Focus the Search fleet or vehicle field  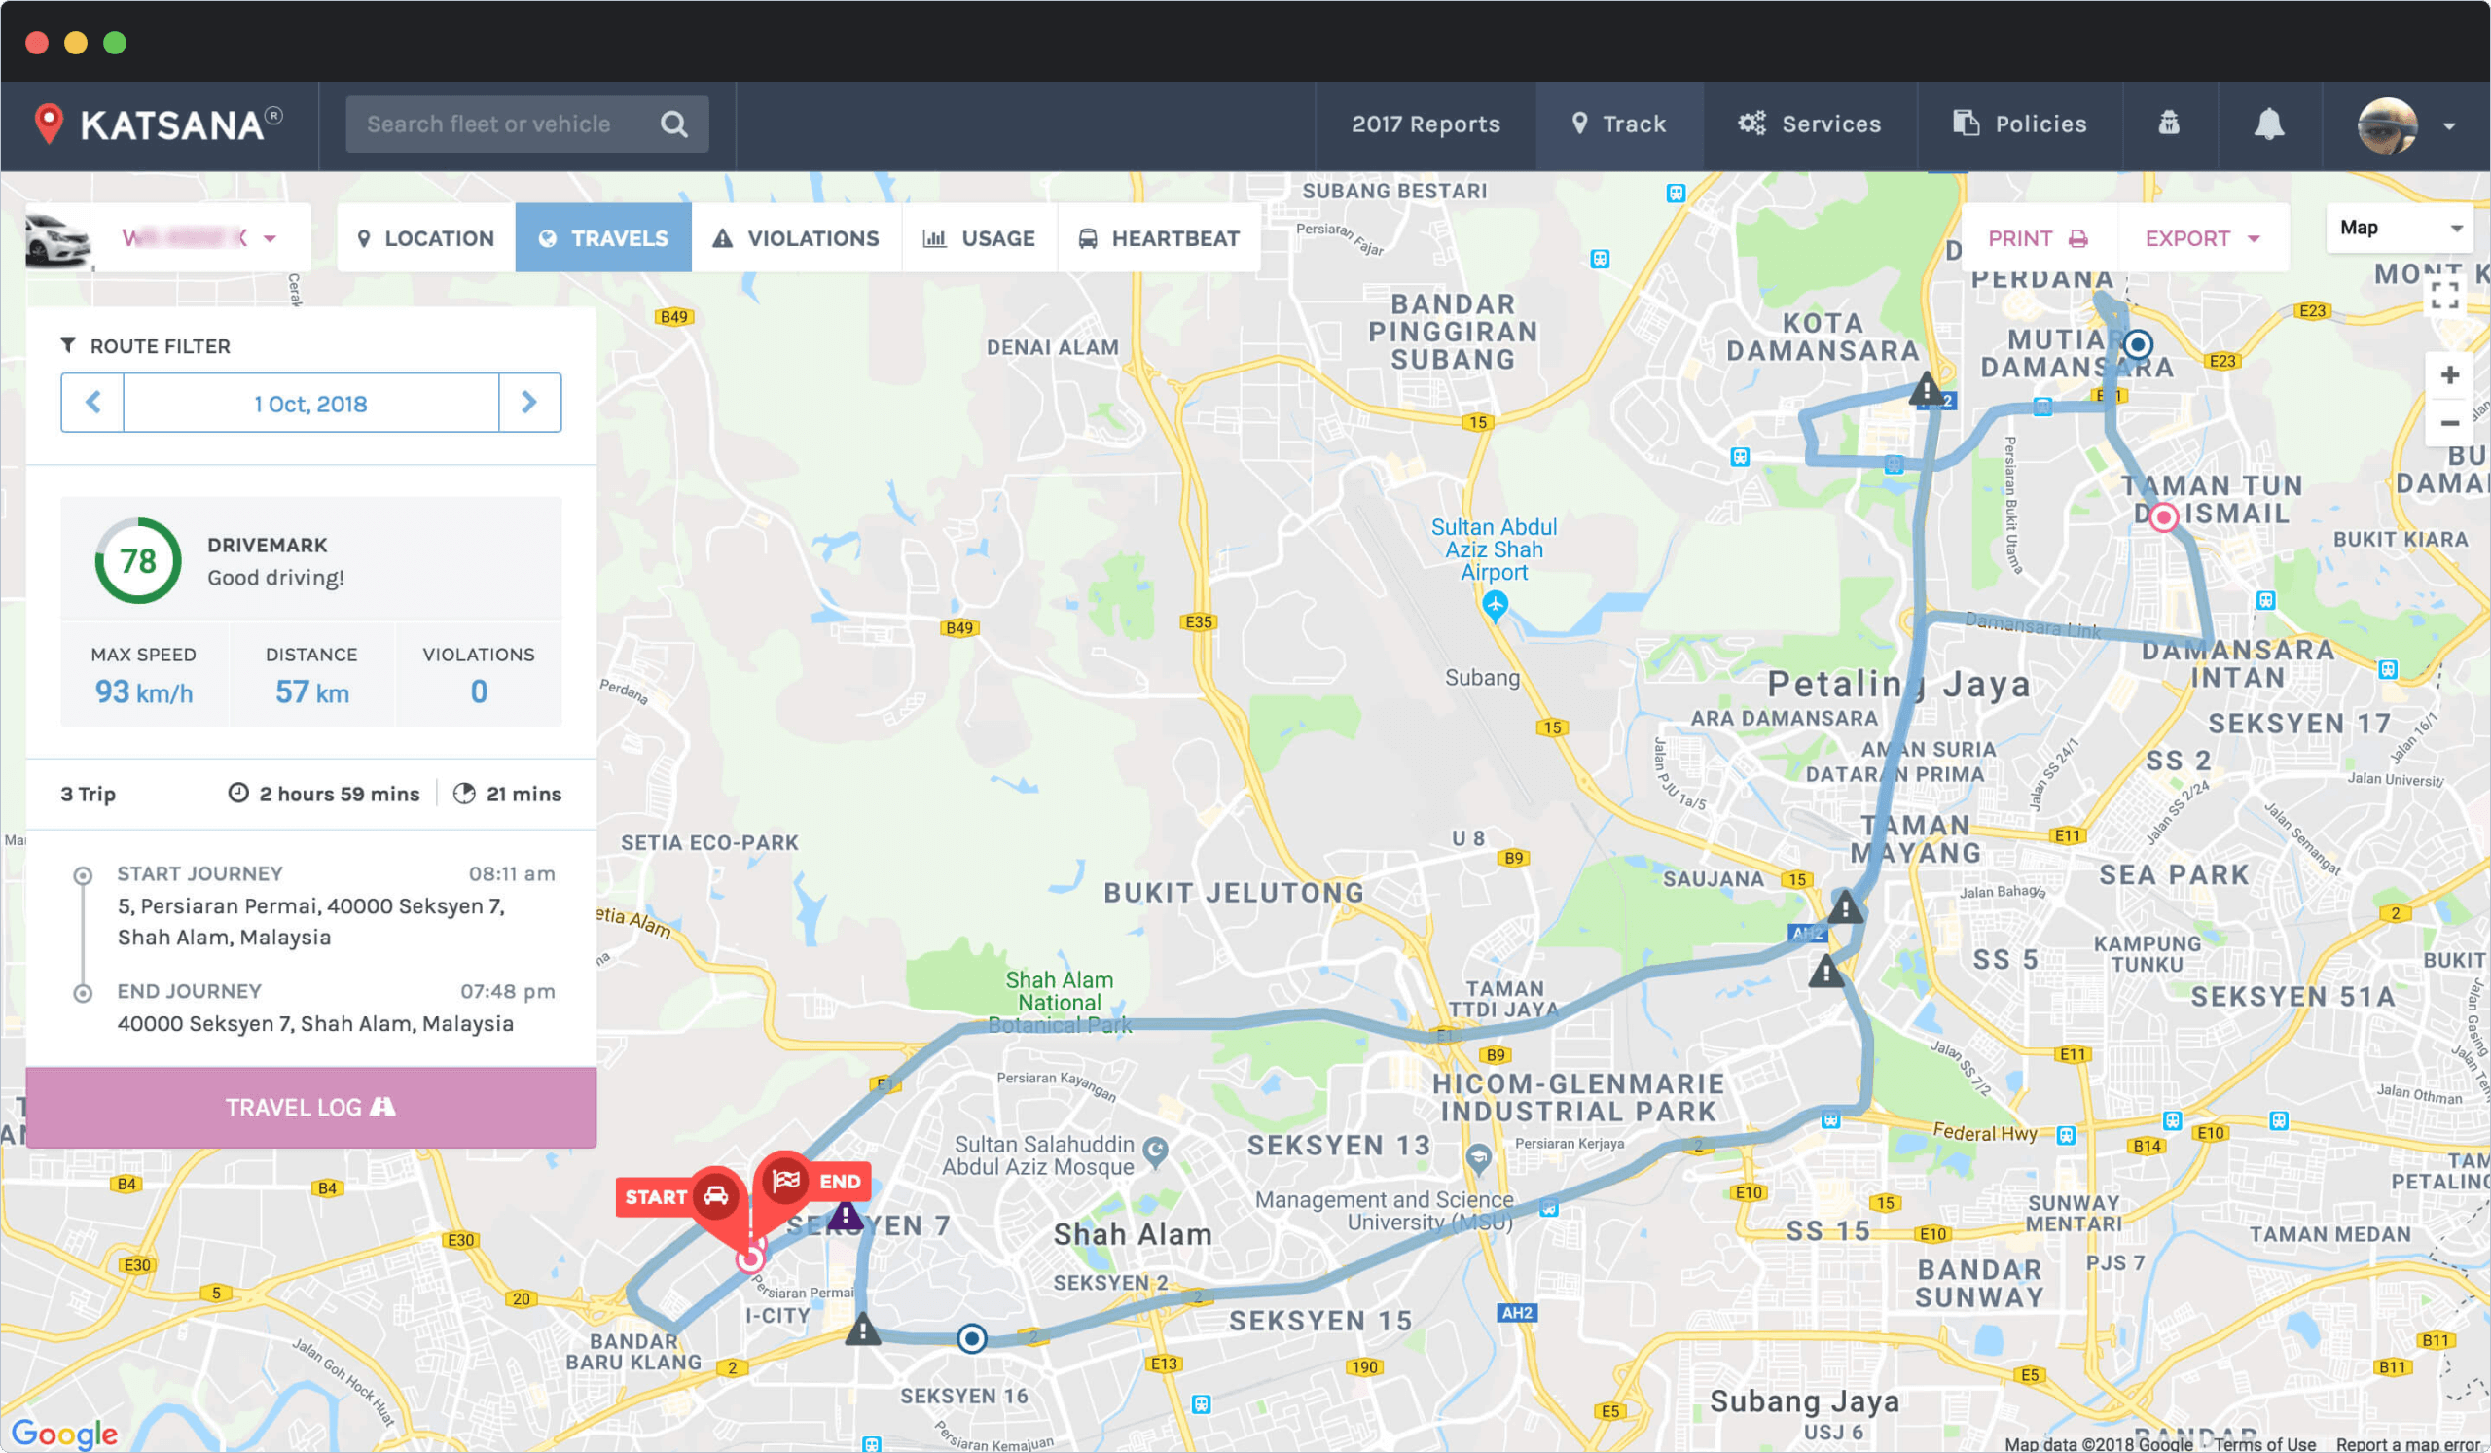point(526,124)
